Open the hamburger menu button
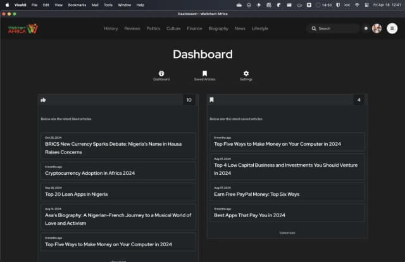Viewport: 405px width, 262px height. click(392, 28)
